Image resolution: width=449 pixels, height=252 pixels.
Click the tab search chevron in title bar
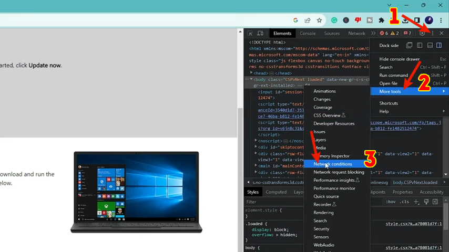coord(389,5)
